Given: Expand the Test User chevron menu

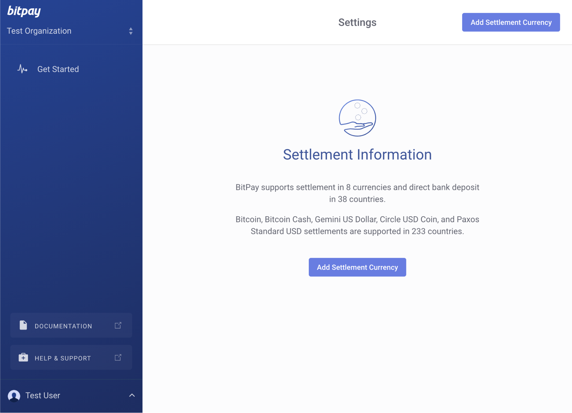Looking at the screenshot, I should coord(132,395).
